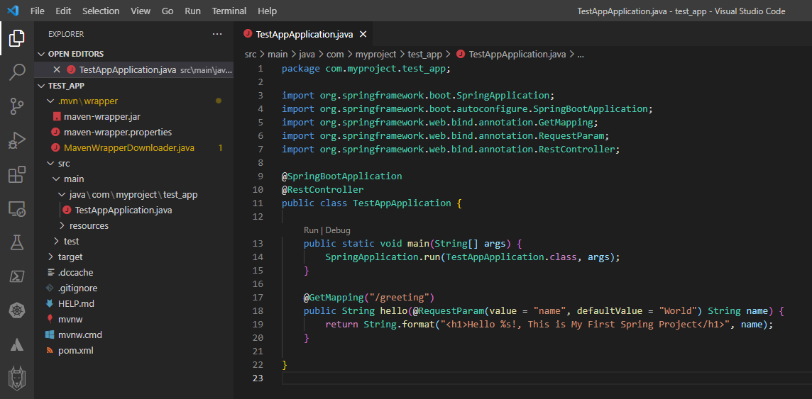Open the View menu
812x399 pixels.
click(x=141, y=11)
